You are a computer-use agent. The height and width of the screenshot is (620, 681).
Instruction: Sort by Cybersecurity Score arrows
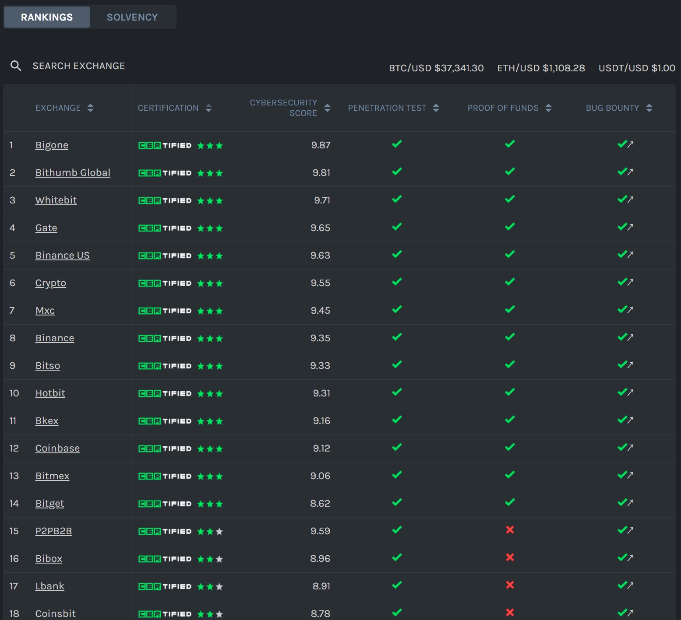(x=327, y=108)
